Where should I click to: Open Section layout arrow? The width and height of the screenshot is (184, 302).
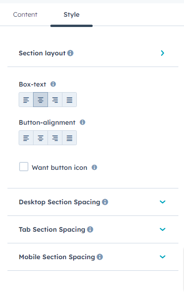coord(163,53)
